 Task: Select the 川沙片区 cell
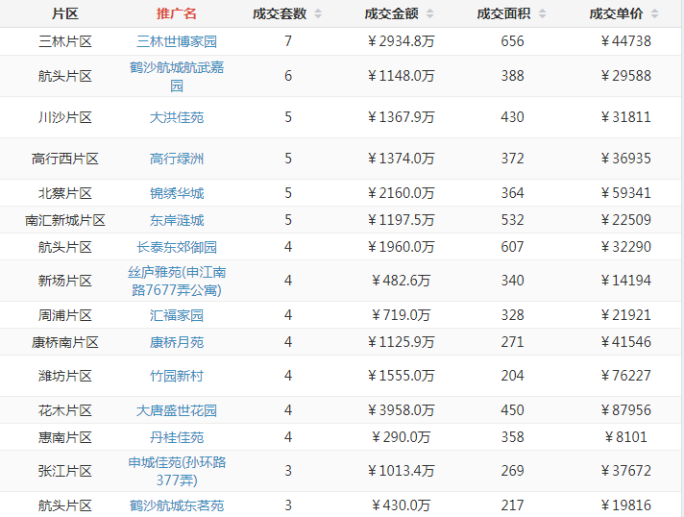point(65,117)
